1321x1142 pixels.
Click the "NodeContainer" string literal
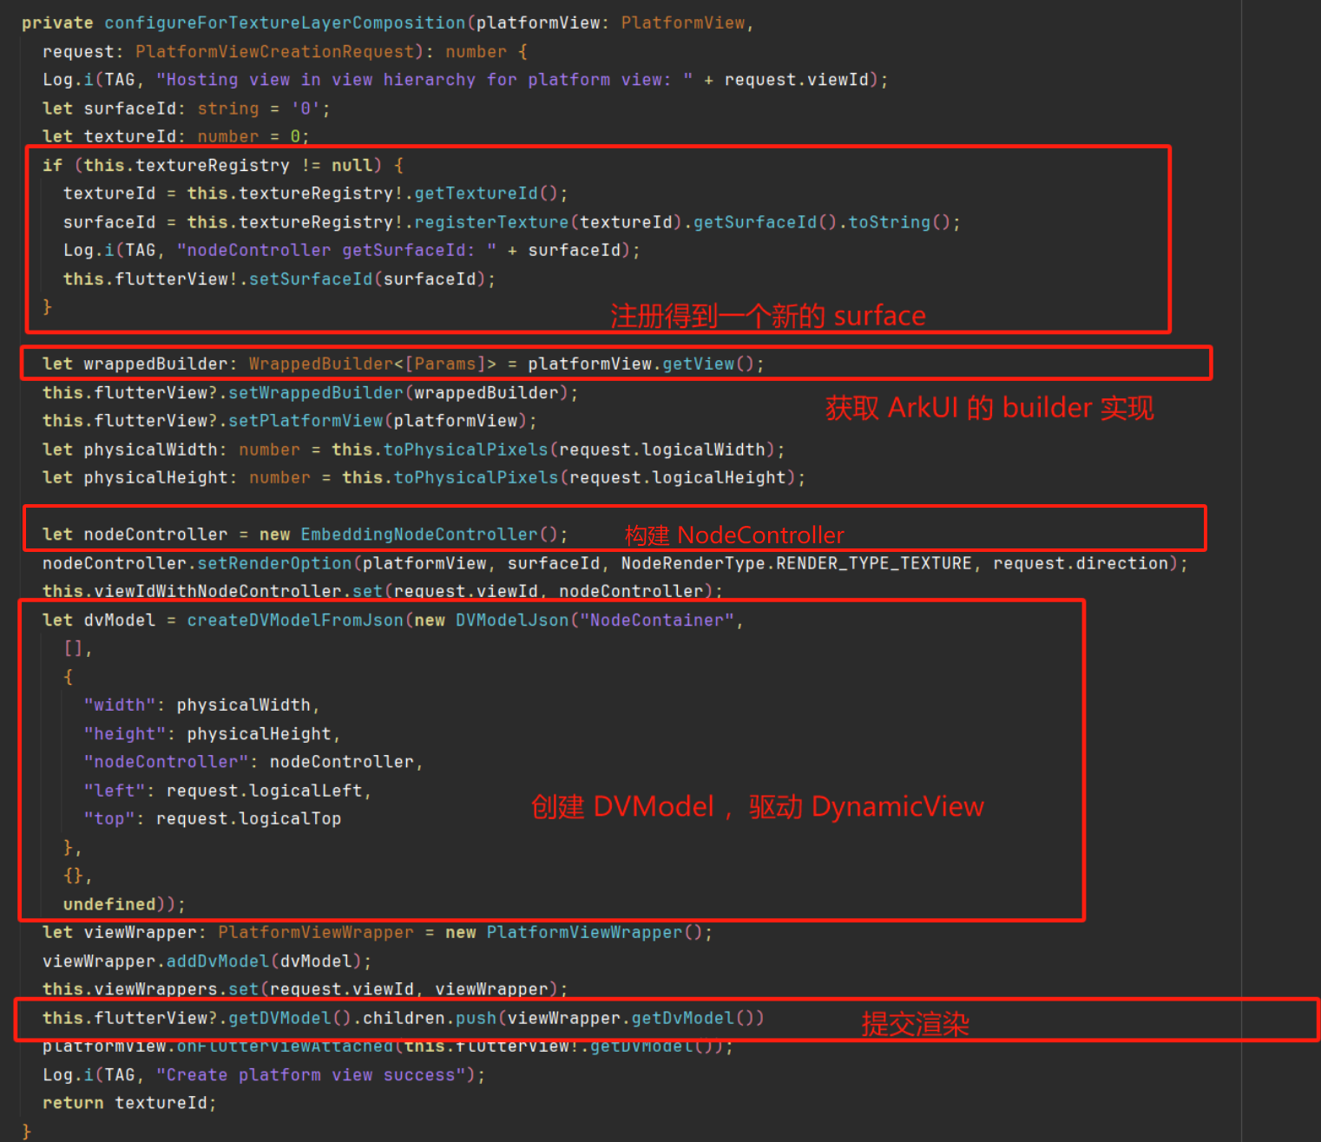pos(657,620)
